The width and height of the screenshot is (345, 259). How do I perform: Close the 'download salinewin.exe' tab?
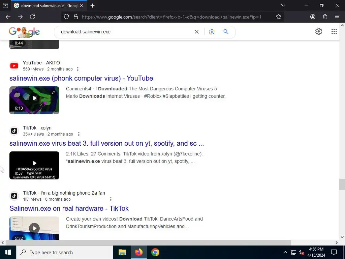pos(82,5)
